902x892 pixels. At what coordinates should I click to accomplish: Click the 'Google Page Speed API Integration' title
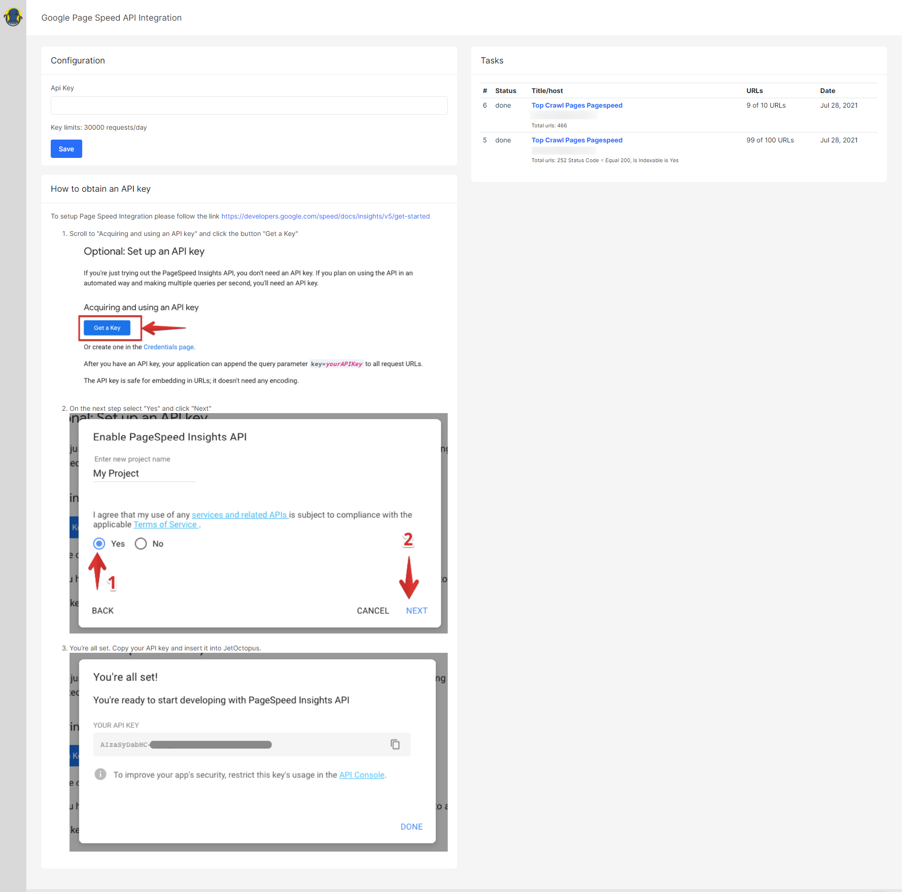click(111, 17)
